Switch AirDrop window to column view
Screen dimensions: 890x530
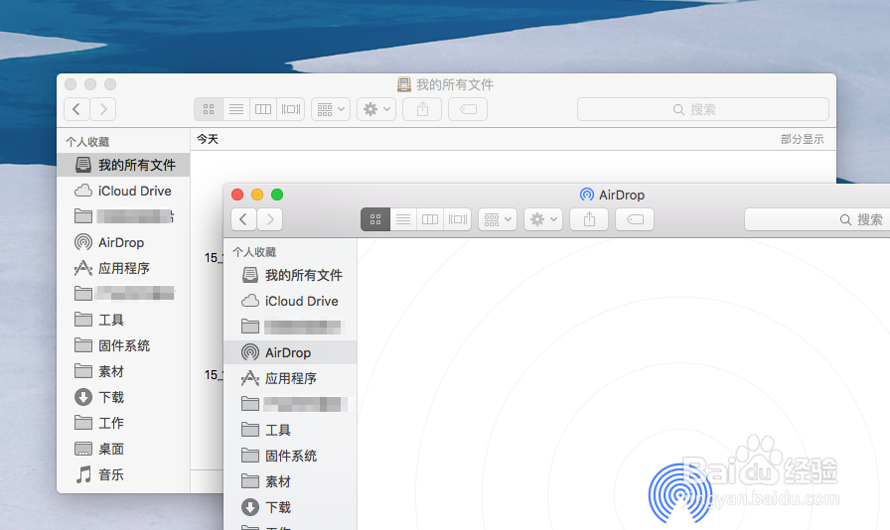click(430, 219)
